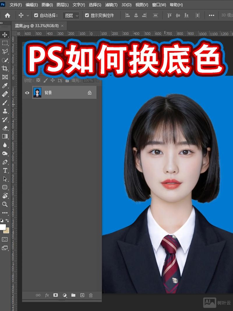Click the Add layer mask icon
Viewport: 233px width, 311px height.
(x=55, y=295)
